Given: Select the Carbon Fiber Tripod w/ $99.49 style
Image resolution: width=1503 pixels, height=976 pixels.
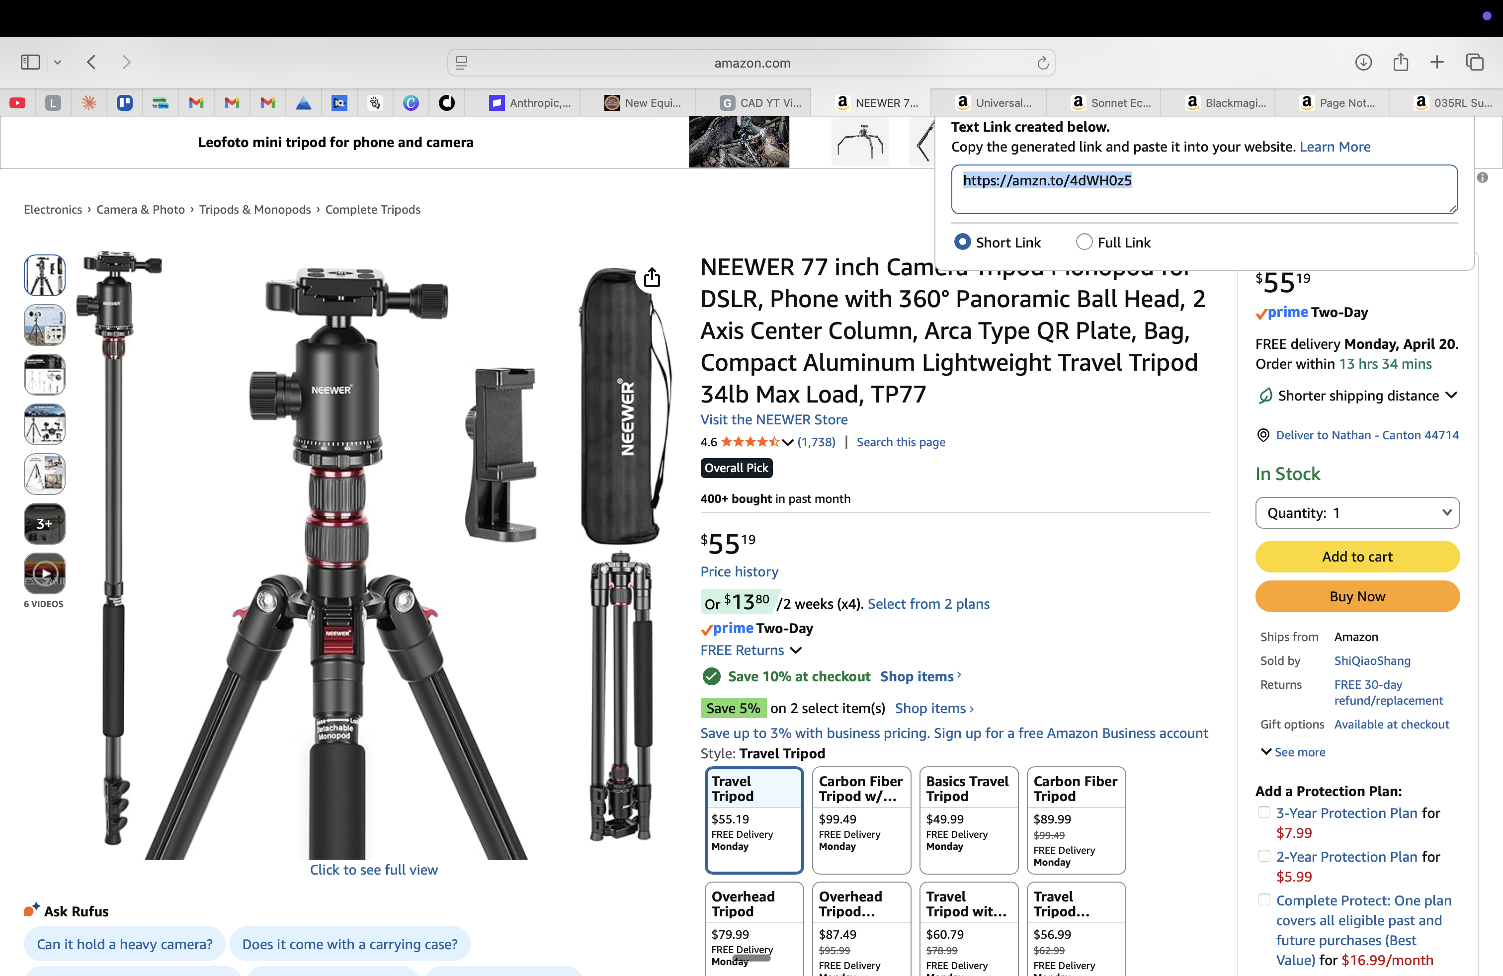Looking at the screenshot, I should click(x=861, y=820).
